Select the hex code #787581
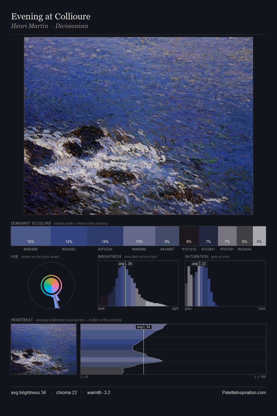 coord(227,249)
